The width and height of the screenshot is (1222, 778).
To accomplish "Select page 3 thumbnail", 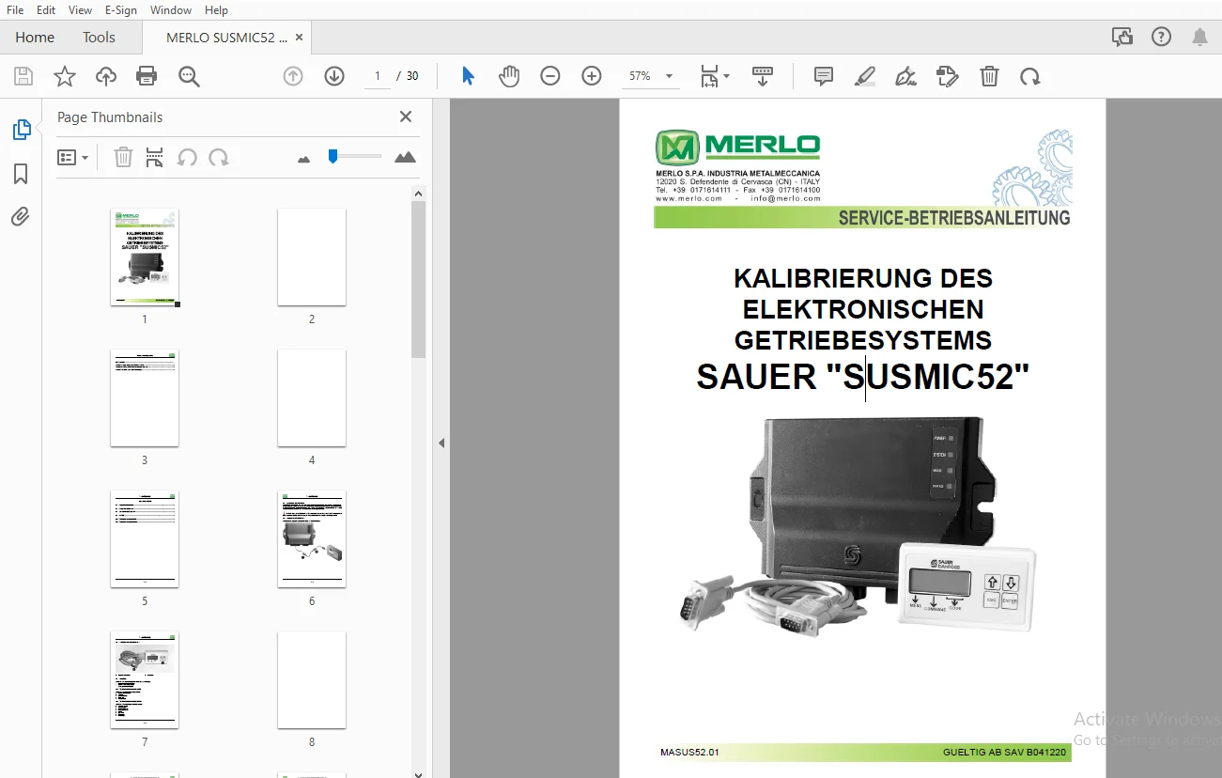I will pos(145,398).
